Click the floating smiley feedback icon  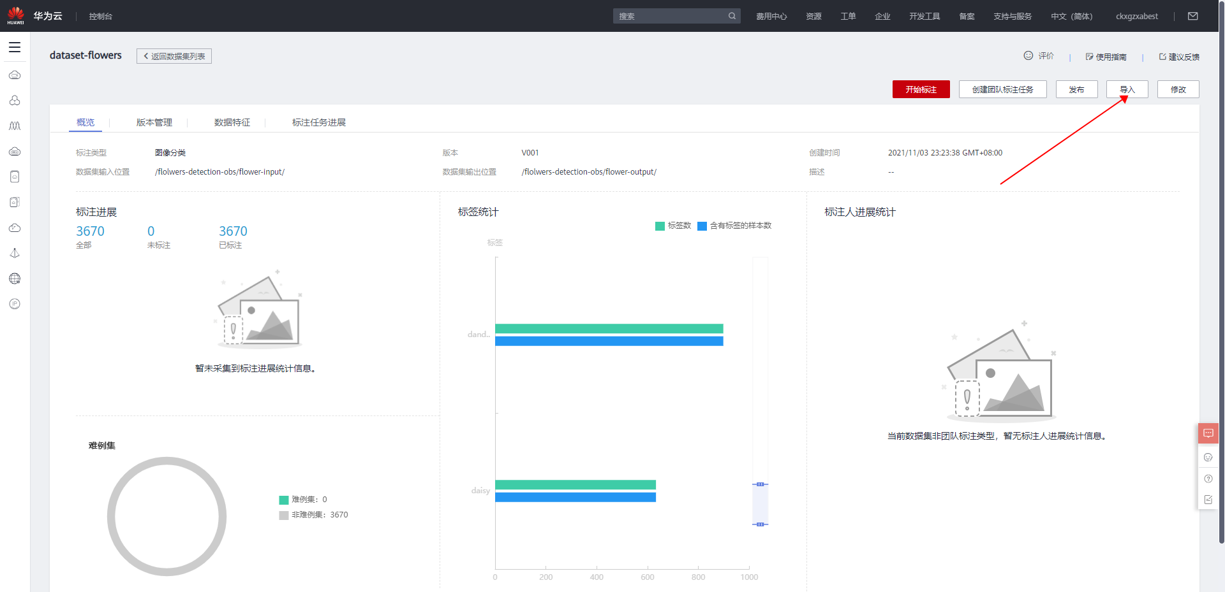point(1208,457)
